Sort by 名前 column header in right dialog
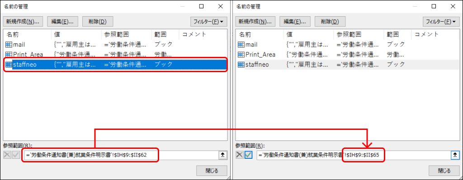Viewport: 463px width, 180px height. point(260,34)
